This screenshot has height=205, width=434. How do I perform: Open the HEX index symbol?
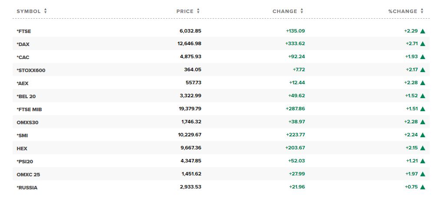coord(22,149)
